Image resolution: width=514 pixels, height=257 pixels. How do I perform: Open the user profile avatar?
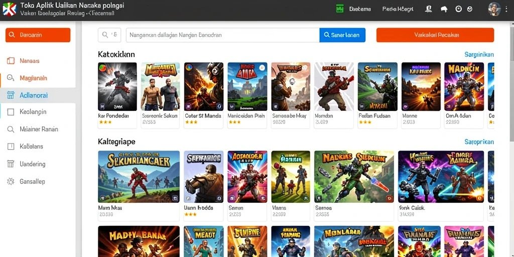(x=494, y=9)
